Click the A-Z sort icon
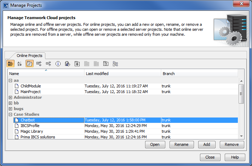 coord(19,64)
